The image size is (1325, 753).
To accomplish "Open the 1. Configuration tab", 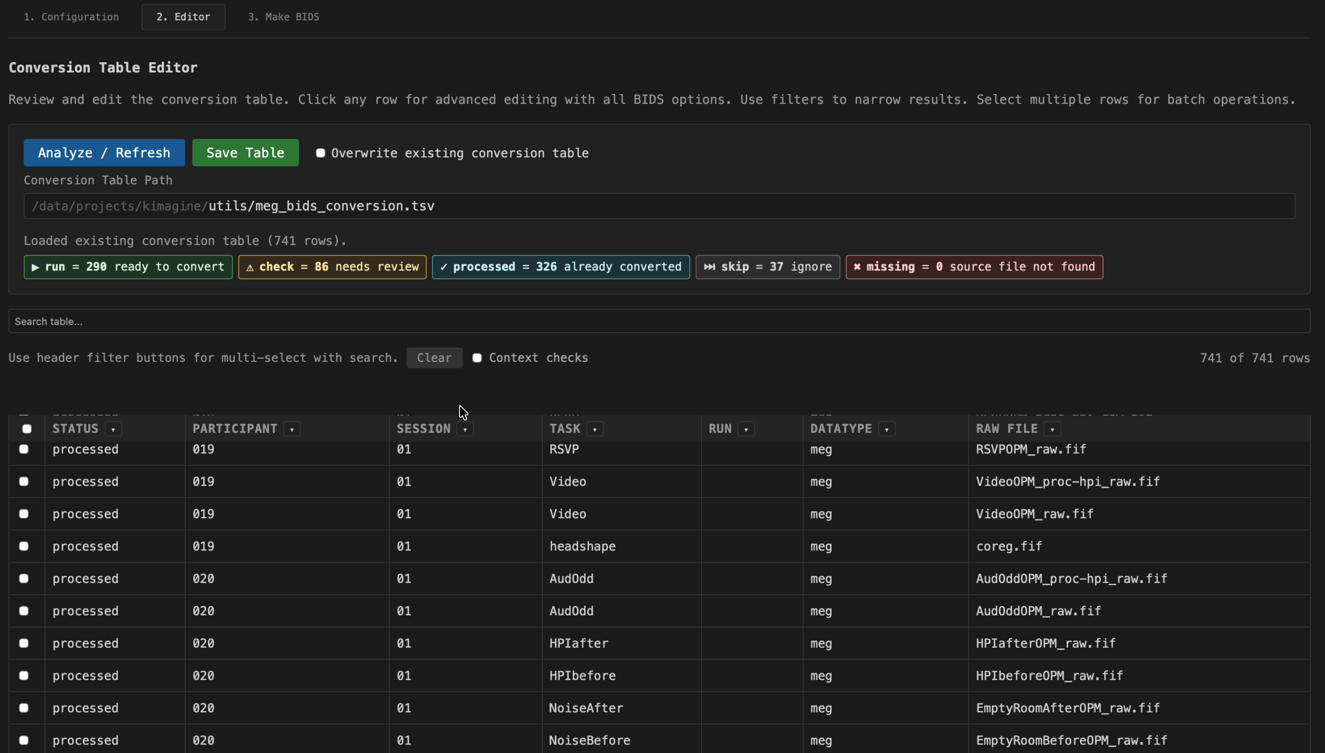I will pyautogui.click(x=71, y=17).
